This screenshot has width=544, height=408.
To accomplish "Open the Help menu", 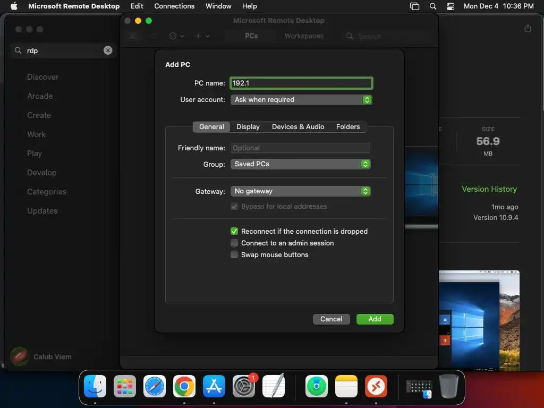I will (250, 6).
